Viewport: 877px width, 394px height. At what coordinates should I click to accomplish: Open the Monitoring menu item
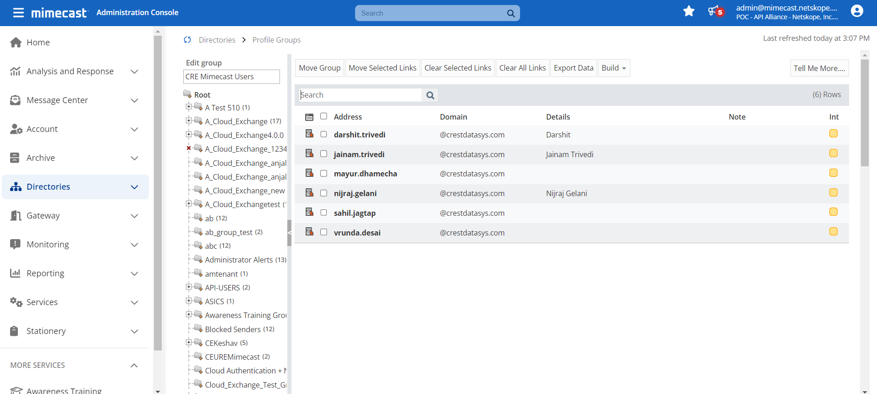pos(75,244)
